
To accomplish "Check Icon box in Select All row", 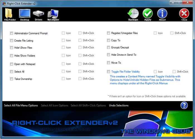I will [63, 71].
